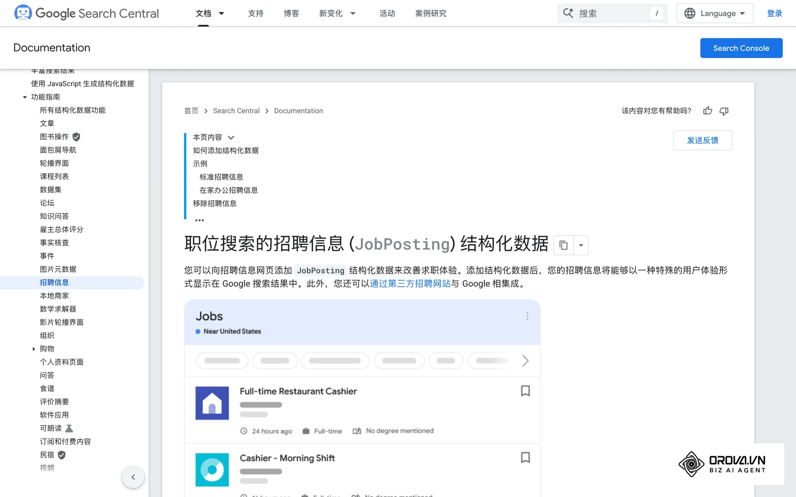Open the Search Central breadcrumb link
The height and width of the screenshot is (497, 796).
tap(236, 111)
